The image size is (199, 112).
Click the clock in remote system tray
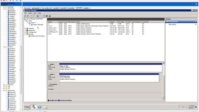coord(191,107)
